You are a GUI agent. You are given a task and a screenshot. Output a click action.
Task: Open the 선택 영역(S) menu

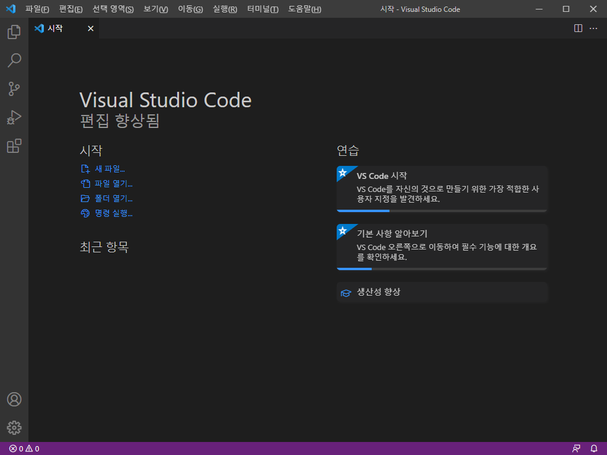tap(113, 9)
